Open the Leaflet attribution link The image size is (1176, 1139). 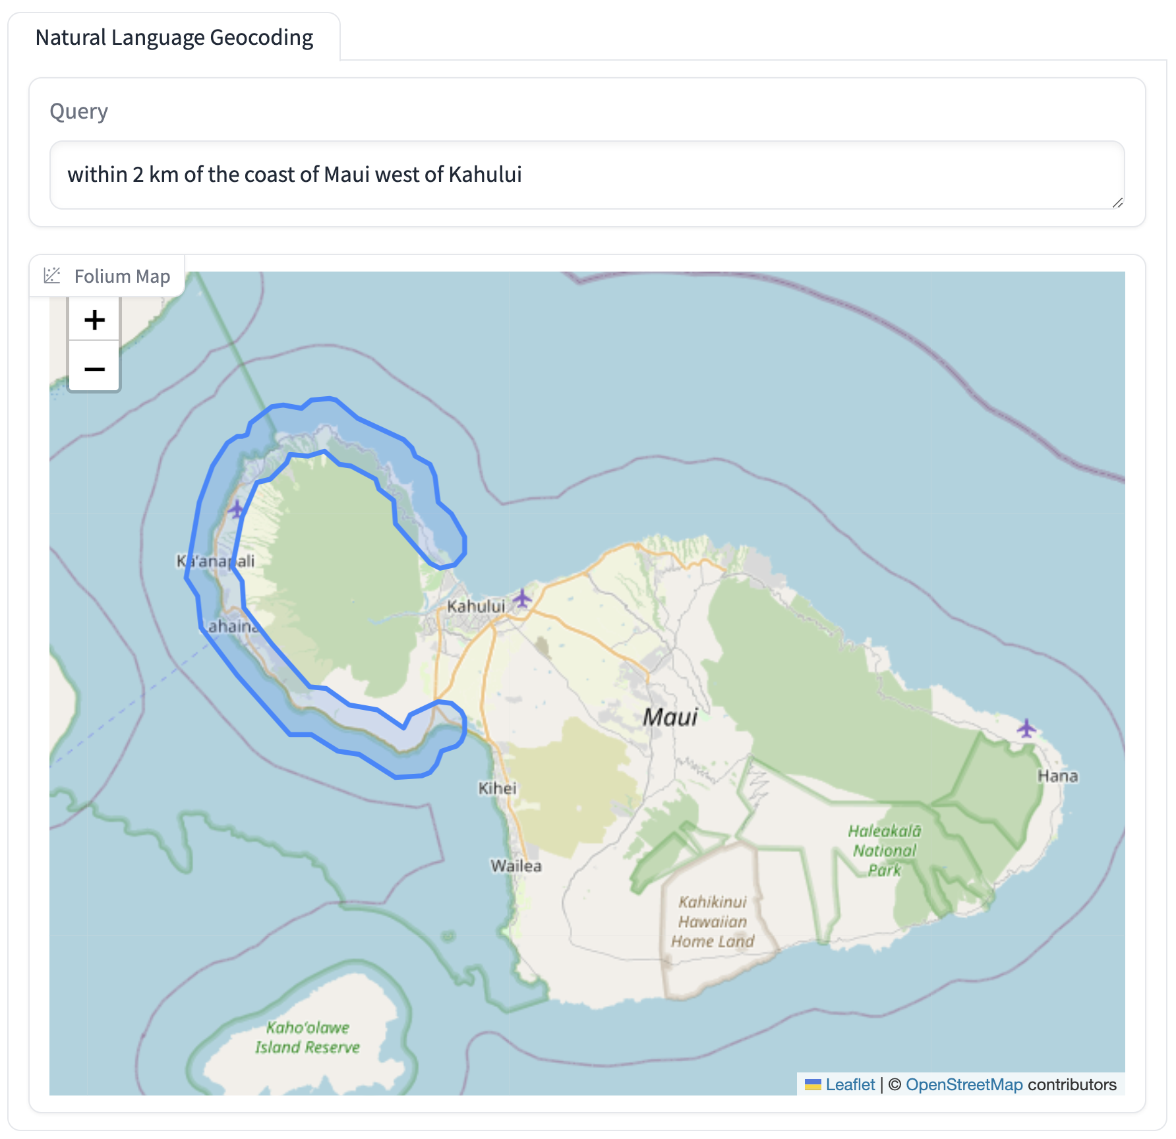click(x=850, y=1084)
